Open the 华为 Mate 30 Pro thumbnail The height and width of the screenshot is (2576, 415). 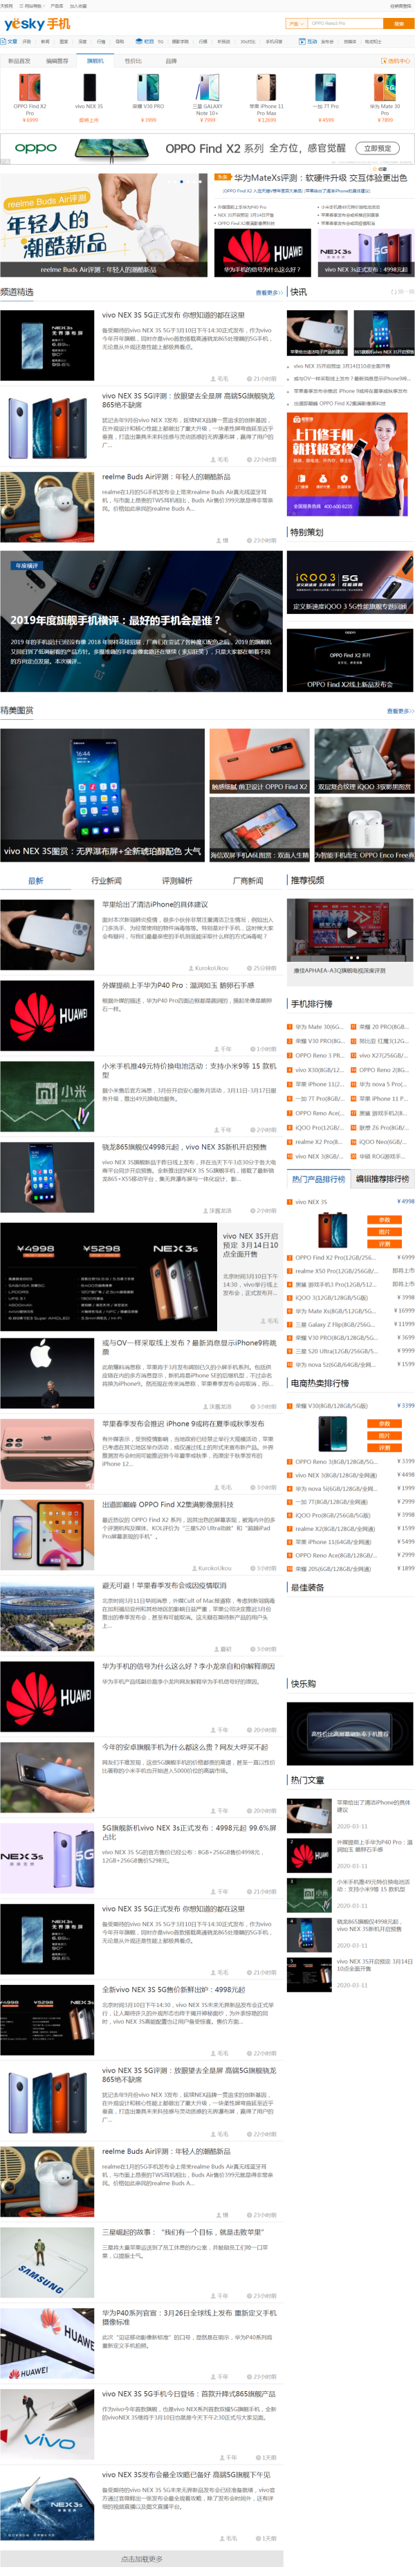point(385,87)
